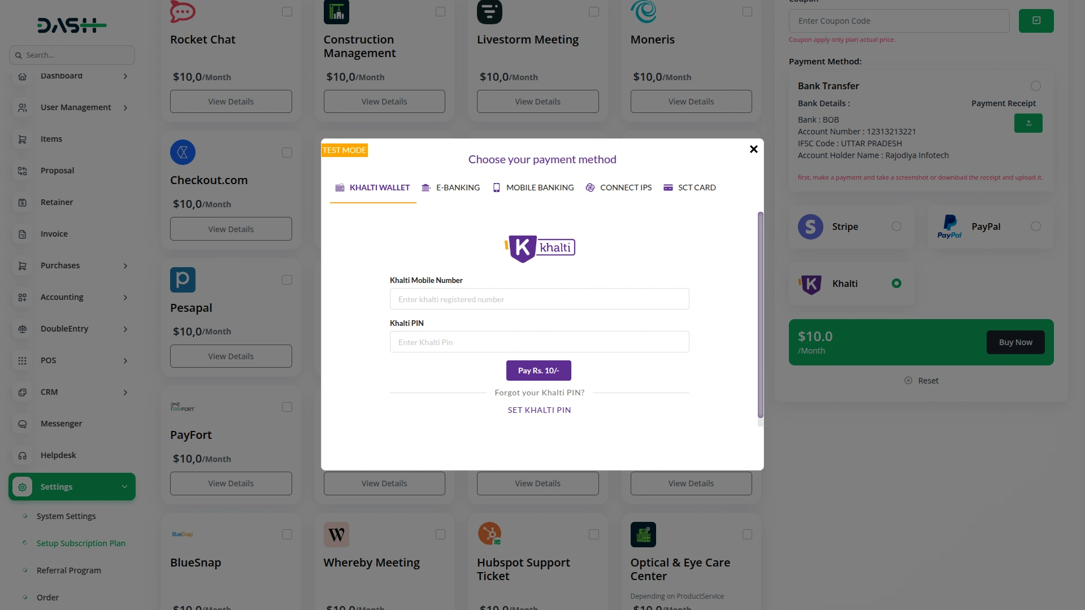Screen dimensions: 1085x610
Task: Click the payment receipt upload icon
Action: [x=1028, y=123]
